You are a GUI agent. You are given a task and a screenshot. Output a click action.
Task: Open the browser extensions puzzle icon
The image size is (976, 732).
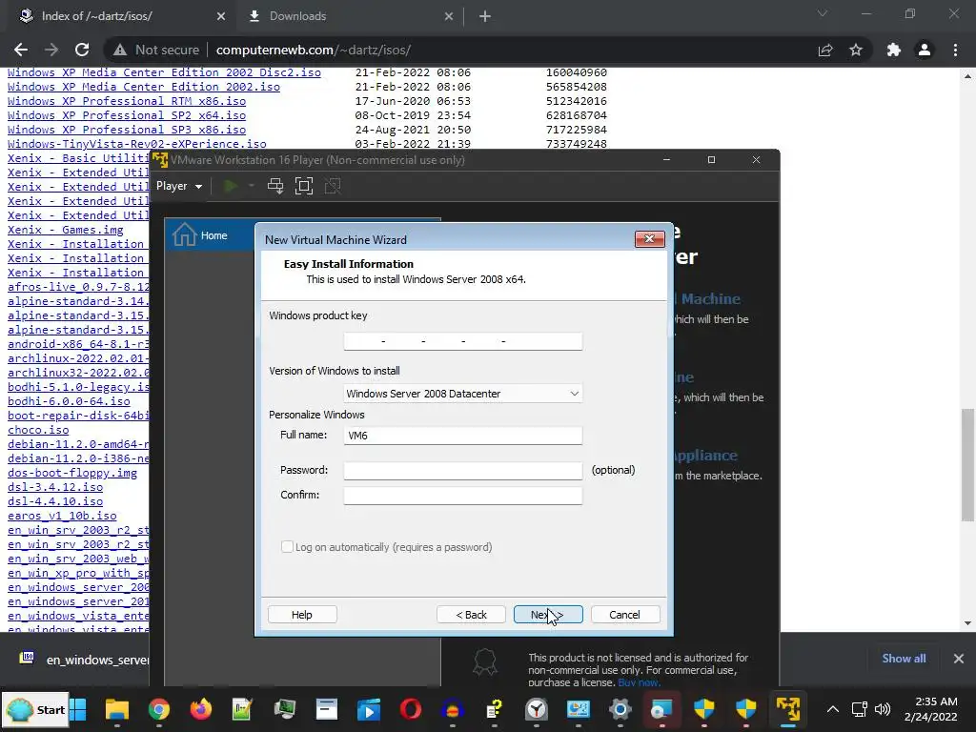(x=894, y=50)
